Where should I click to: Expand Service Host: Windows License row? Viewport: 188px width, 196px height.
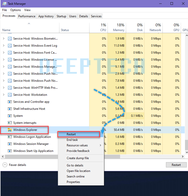pyautogui.click(x=4, y=59)
